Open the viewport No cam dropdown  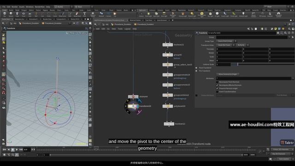(83, 33)
